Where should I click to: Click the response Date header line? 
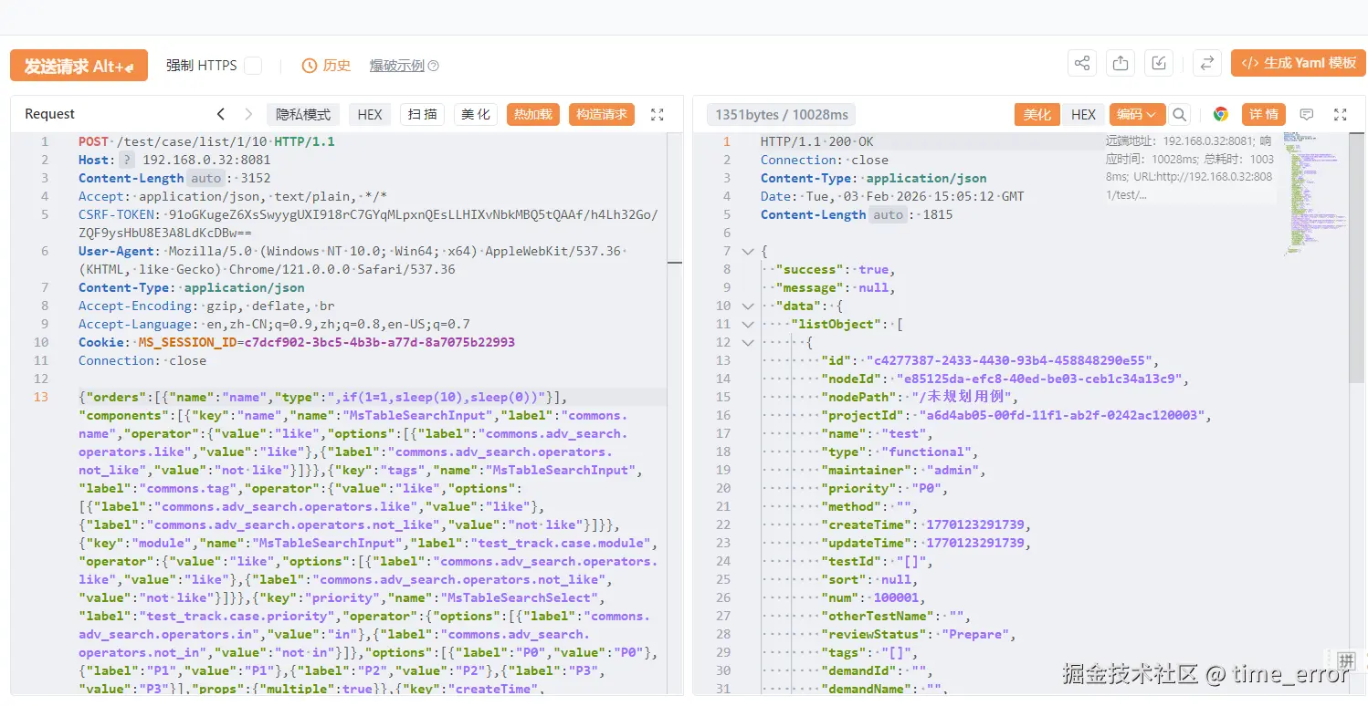[x=892, y=196]
